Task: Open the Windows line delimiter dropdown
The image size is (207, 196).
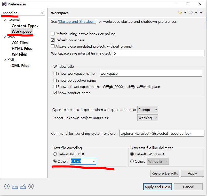Action: (158, 161)
